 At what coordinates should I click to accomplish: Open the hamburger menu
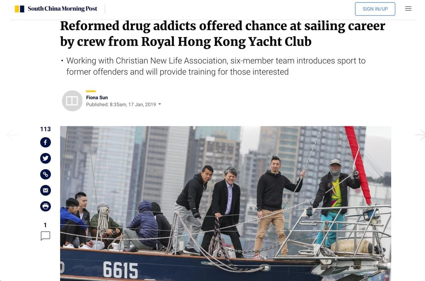pos(408,9)
